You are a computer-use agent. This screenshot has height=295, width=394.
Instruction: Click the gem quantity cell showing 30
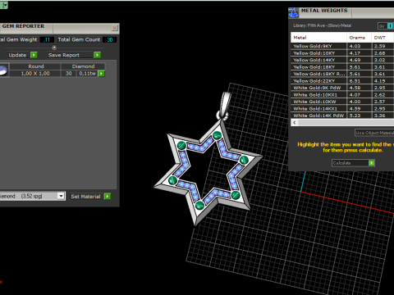click(x=69, y=74)
